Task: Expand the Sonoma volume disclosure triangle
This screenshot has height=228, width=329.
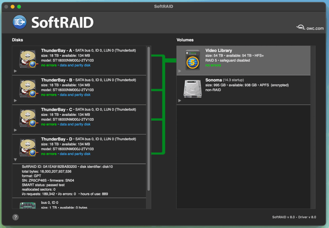Action: coord(180,100)
